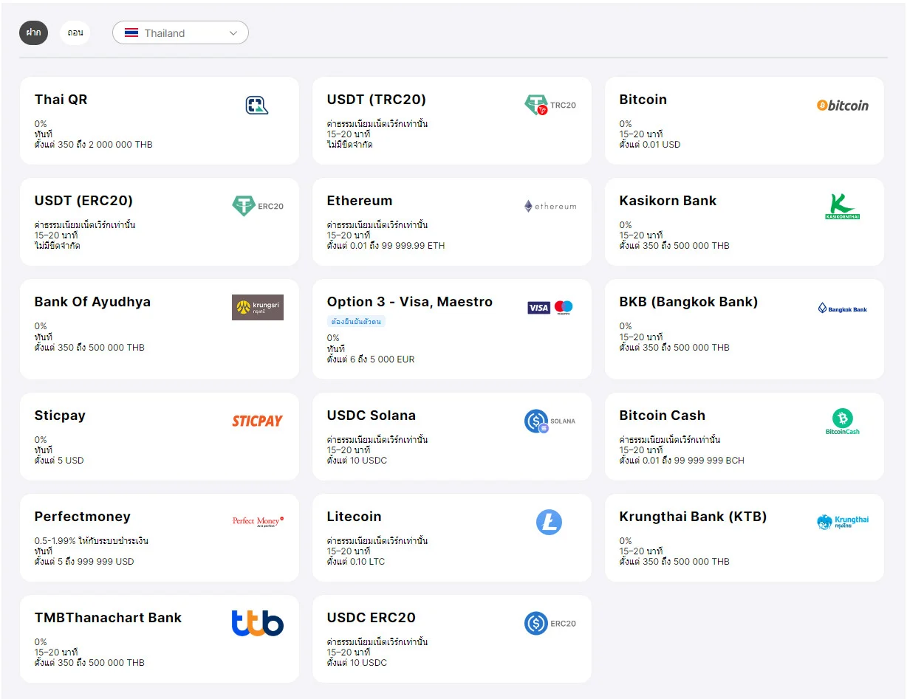Click the '0.5-1.99%' Perfectmoney fee text
This screenshot has height=699, width=907.
(54, 541)
